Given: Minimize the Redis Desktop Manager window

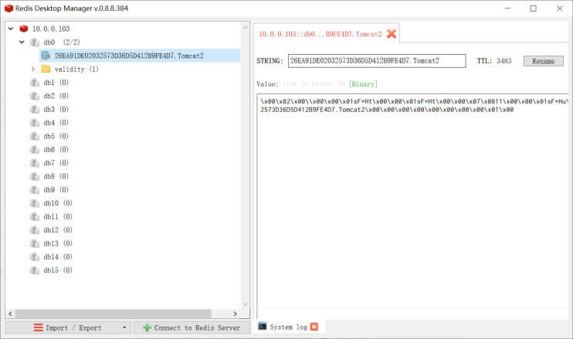Looking at the screenshot, I should [507, 8].
